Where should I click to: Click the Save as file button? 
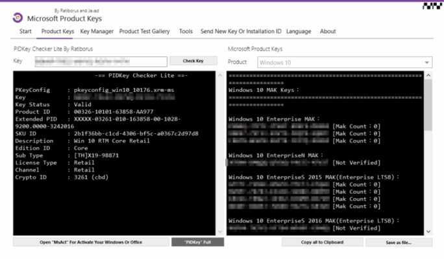pos(399,242)
